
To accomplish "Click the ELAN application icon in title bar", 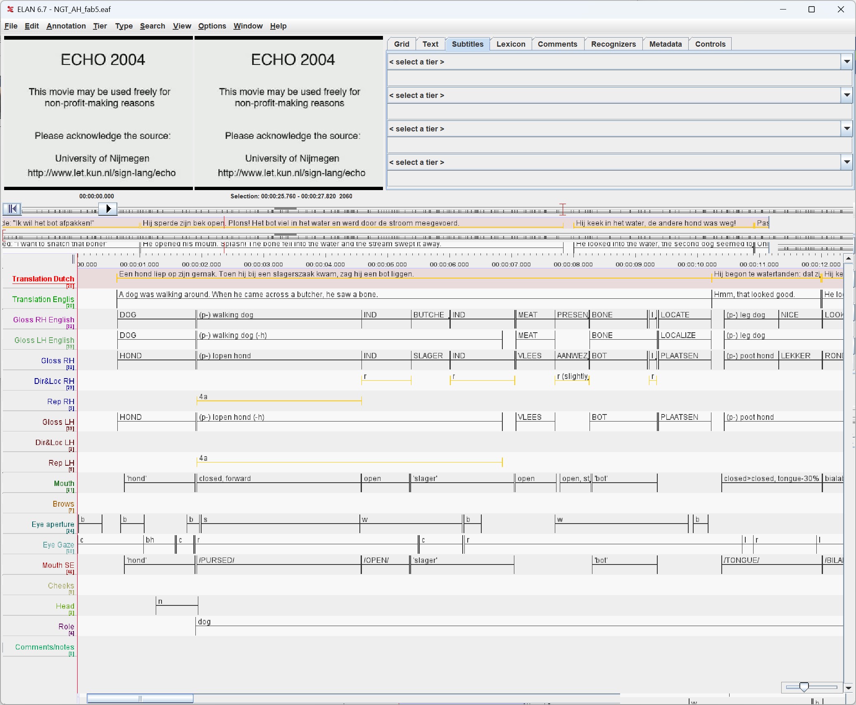I will pos(10,9).
